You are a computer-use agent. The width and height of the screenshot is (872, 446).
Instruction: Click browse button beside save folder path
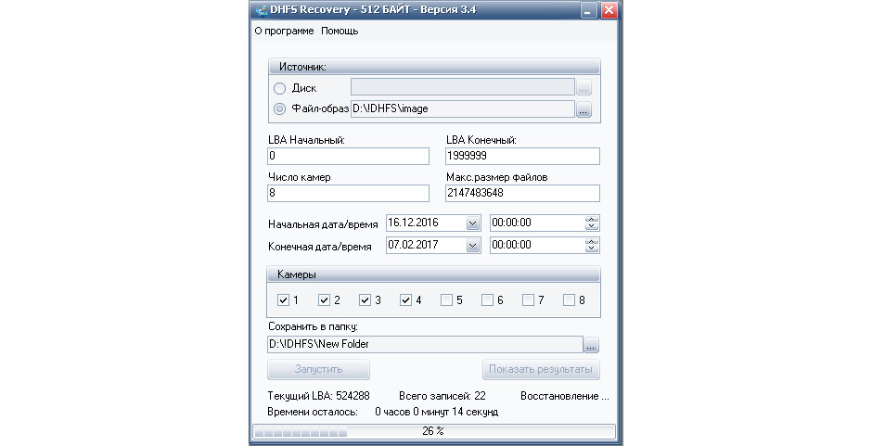(x=591, y=345)
